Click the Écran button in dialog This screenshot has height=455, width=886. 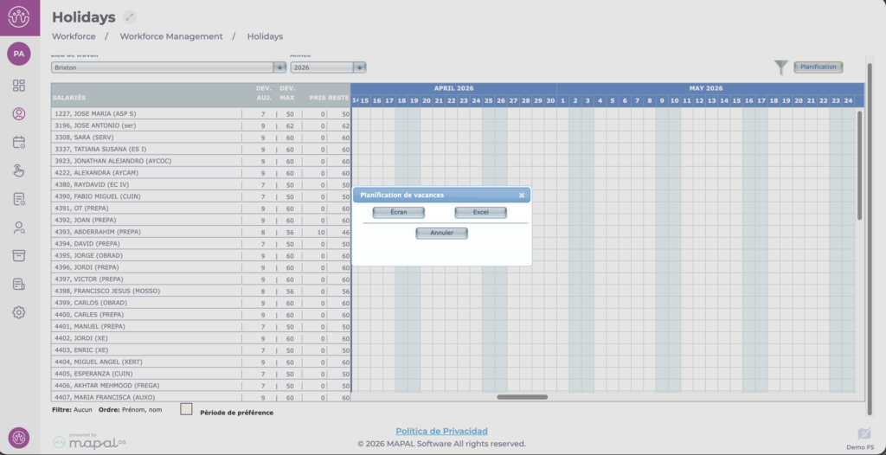398,212
